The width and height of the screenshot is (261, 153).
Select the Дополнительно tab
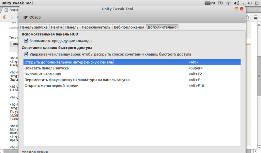tap(162, 27)
